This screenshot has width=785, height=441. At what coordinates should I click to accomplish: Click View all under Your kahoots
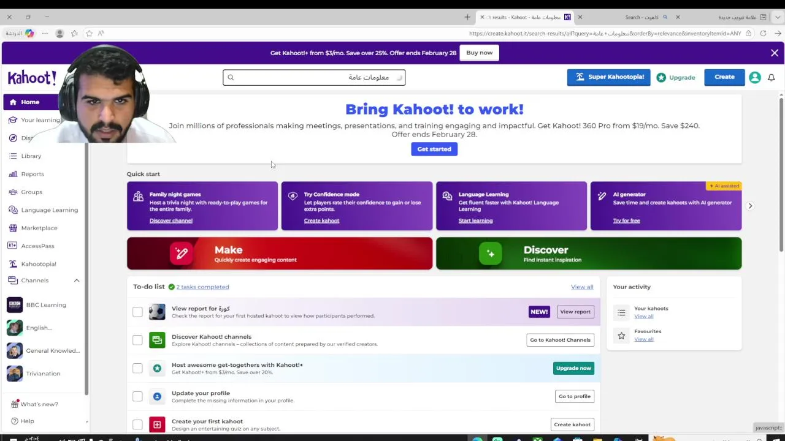[643, 316]
